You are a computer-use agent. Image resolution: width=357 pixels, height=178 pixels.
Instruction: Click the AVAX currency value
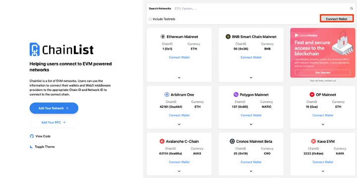click(x=197, y=153)
